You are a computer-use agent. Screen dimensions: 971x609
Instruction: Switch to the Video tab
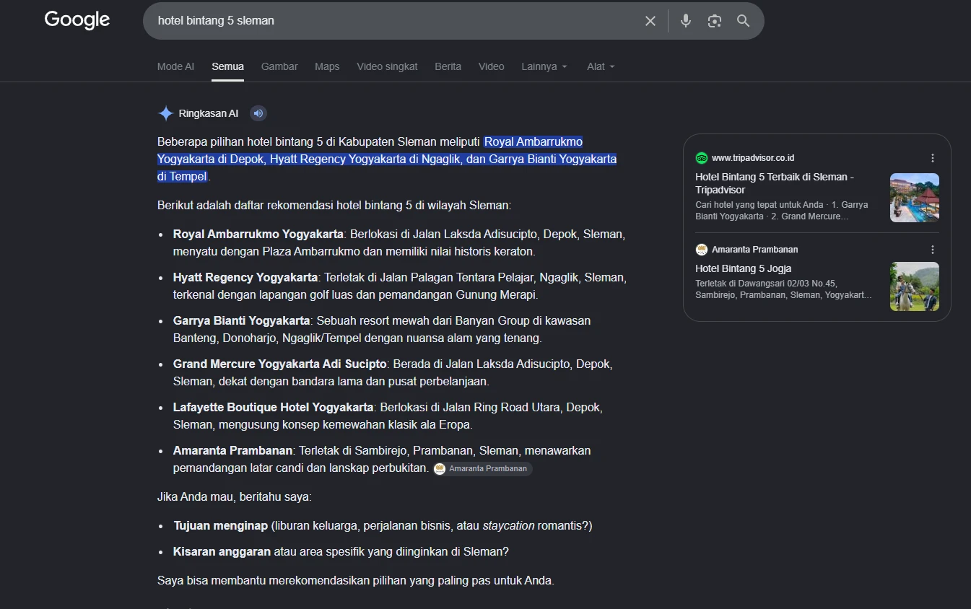491,66
